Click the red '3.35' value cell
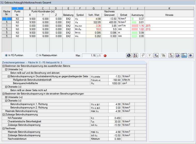This screenshot has height=144, width=196. pos(94,26)
